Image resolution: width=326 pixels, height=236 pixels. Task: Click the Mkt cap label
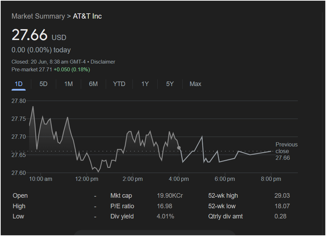(x=121, y=196)
